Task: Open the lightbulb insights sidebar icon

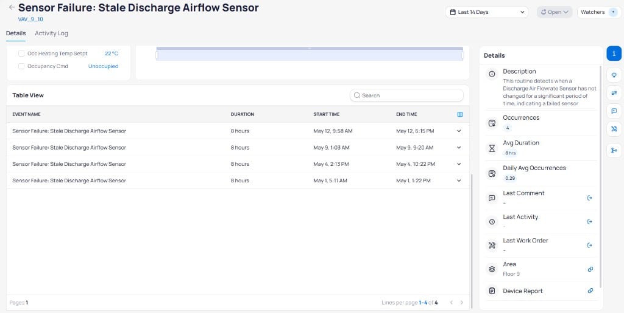Action: (x=614, y=74)
